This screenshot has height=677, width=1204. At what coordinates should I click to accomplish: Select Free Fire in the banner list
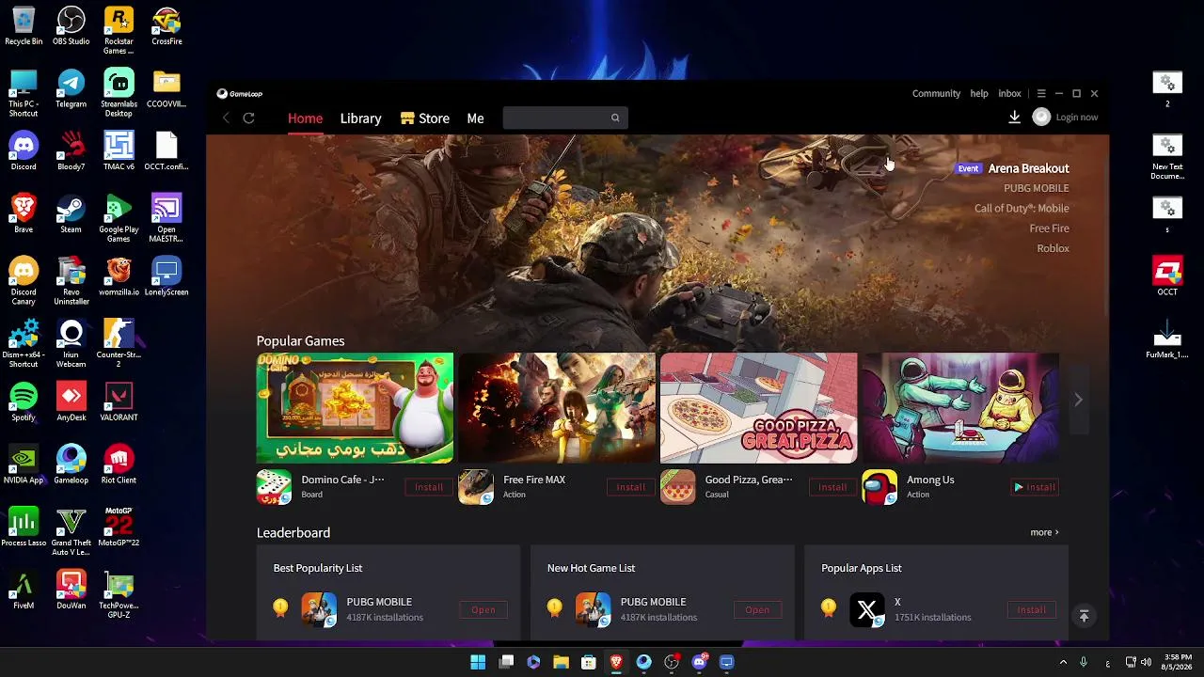coord(1049,228)
